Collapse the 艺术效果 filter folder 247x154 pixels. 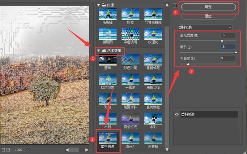point(98,50)
